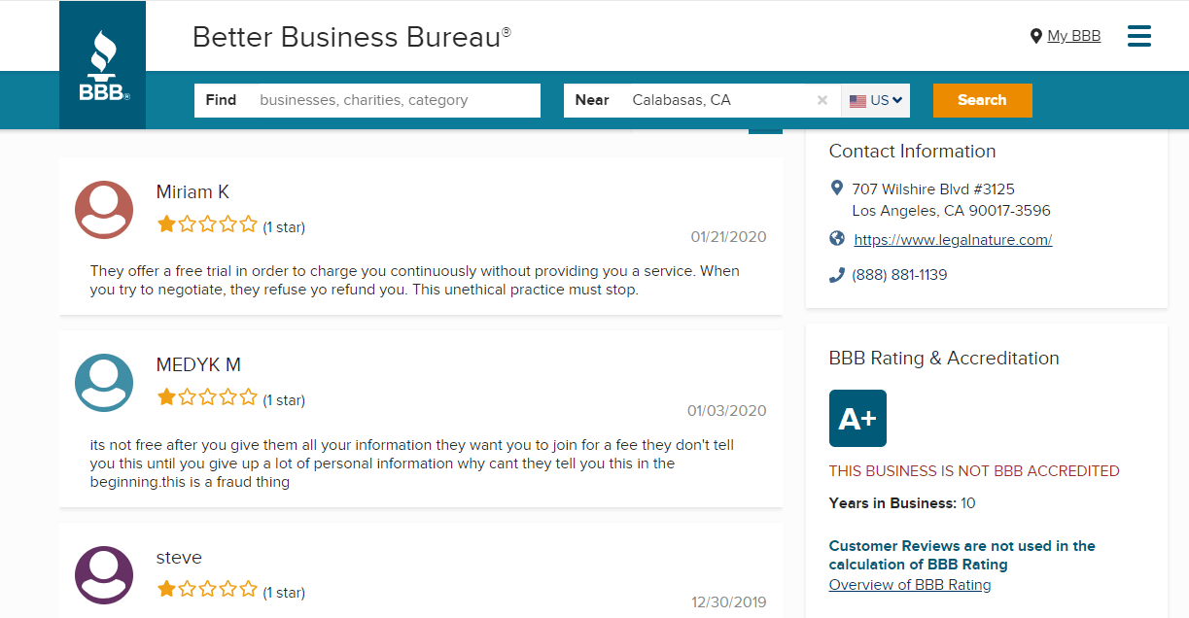Click the A+ rating badge

[857, 418]
